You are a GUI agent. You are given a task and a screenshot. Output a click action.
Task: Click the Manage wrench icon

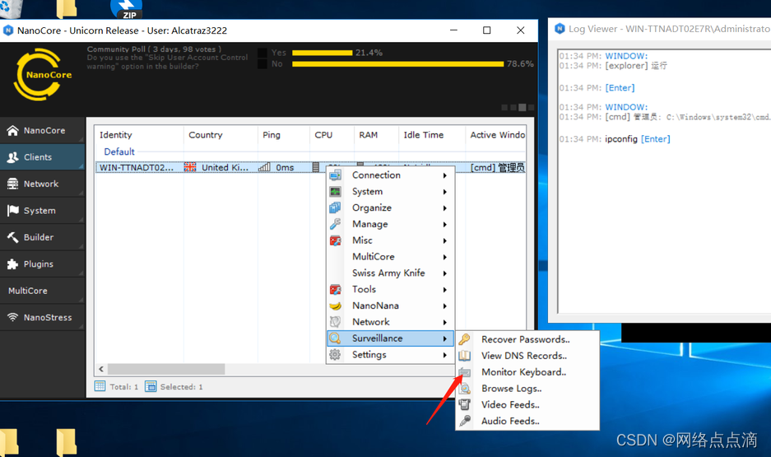(336, 224)
